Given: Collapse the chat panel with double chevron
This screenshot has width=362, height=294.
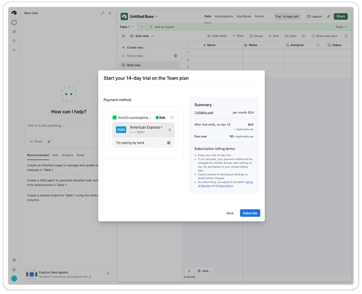Looking at the screenshot, I should click(110, 13).
